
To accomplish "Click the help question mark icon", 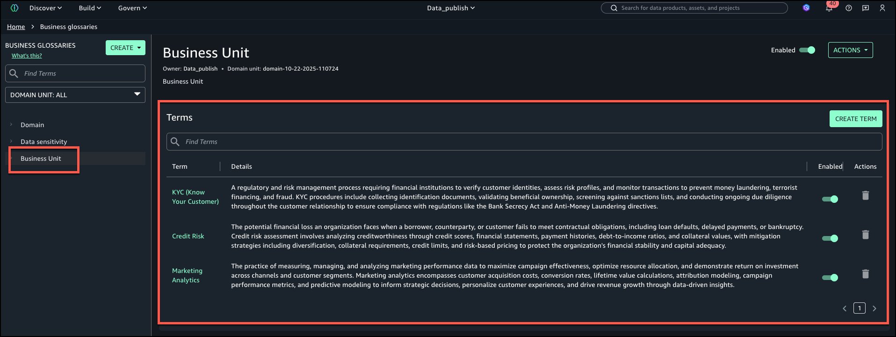I will tap(849, 8).
